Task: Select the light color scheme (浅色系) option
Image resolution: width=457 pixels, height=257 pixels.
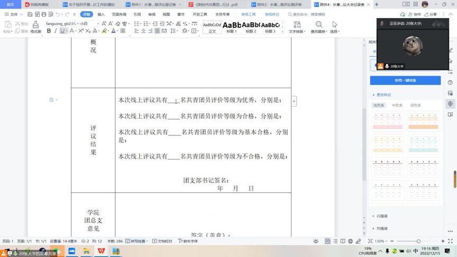Action: click(x=379, y=105)
